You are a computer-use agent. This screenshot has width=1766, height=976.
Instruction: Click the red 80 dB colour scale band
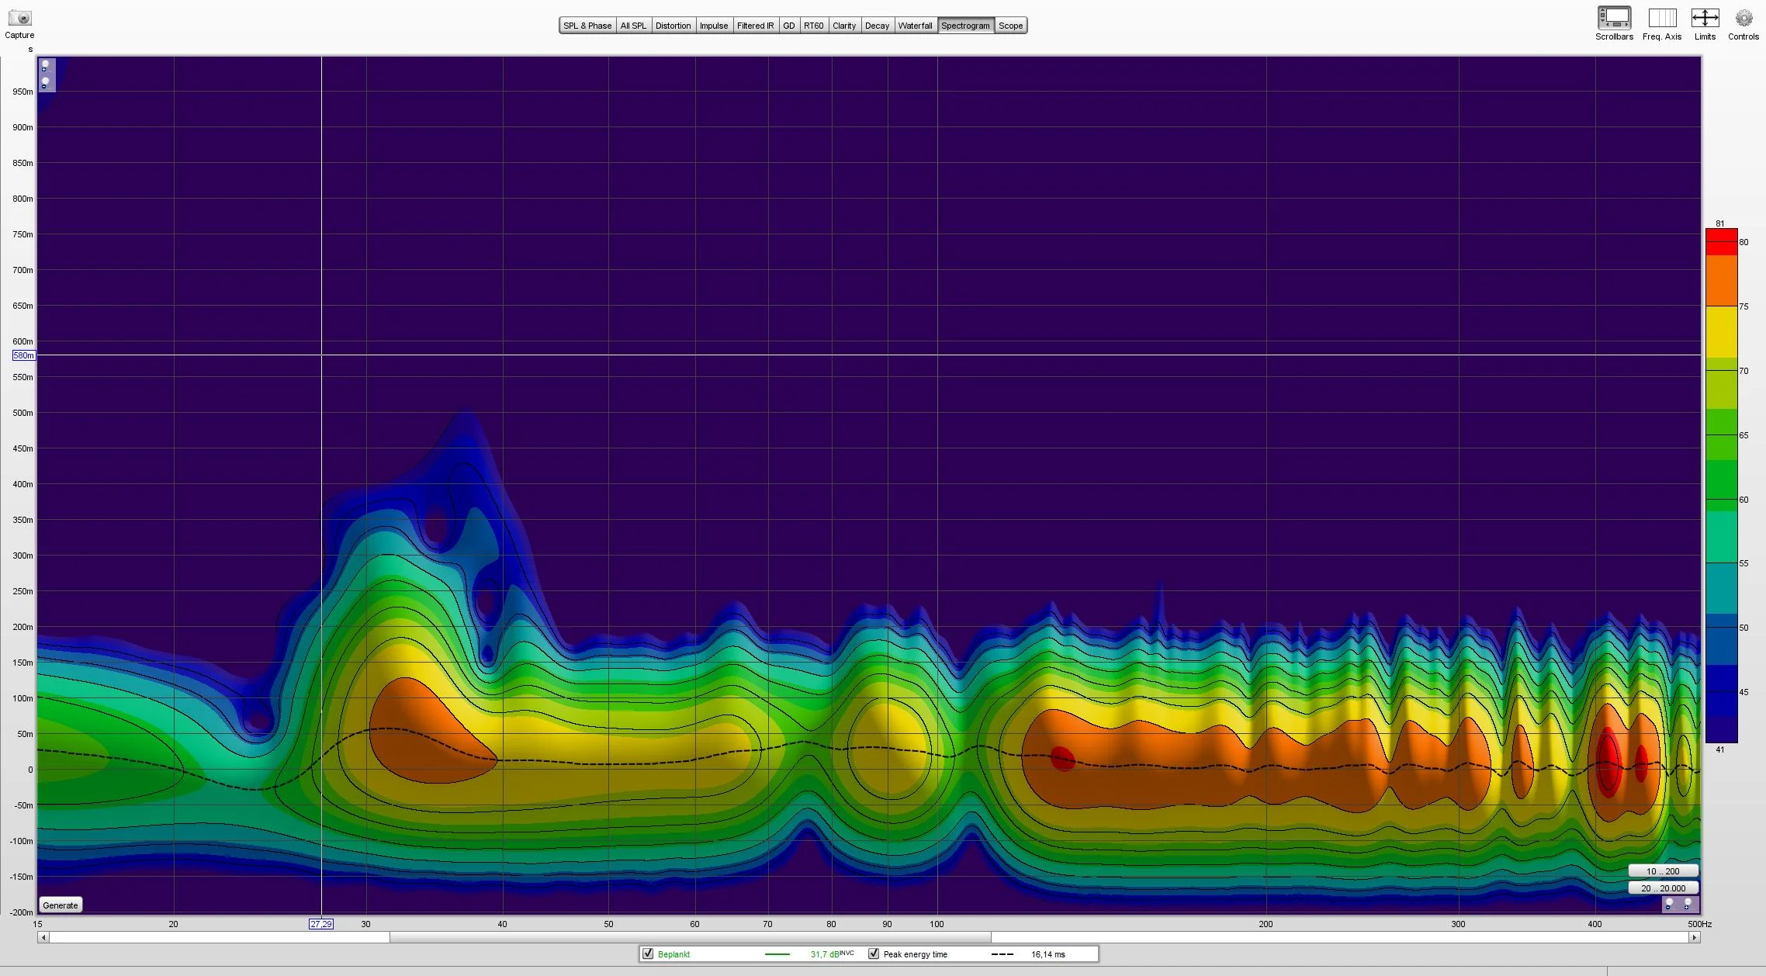[x=1721, y=242]
